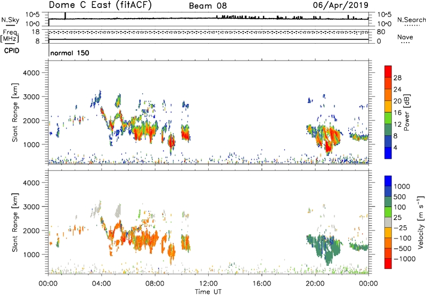The width and height of the screenshot is (426, 295).
Task: Select the 'N.Sky' axis label
Action: pyautogui.click(x=10, y=20)
